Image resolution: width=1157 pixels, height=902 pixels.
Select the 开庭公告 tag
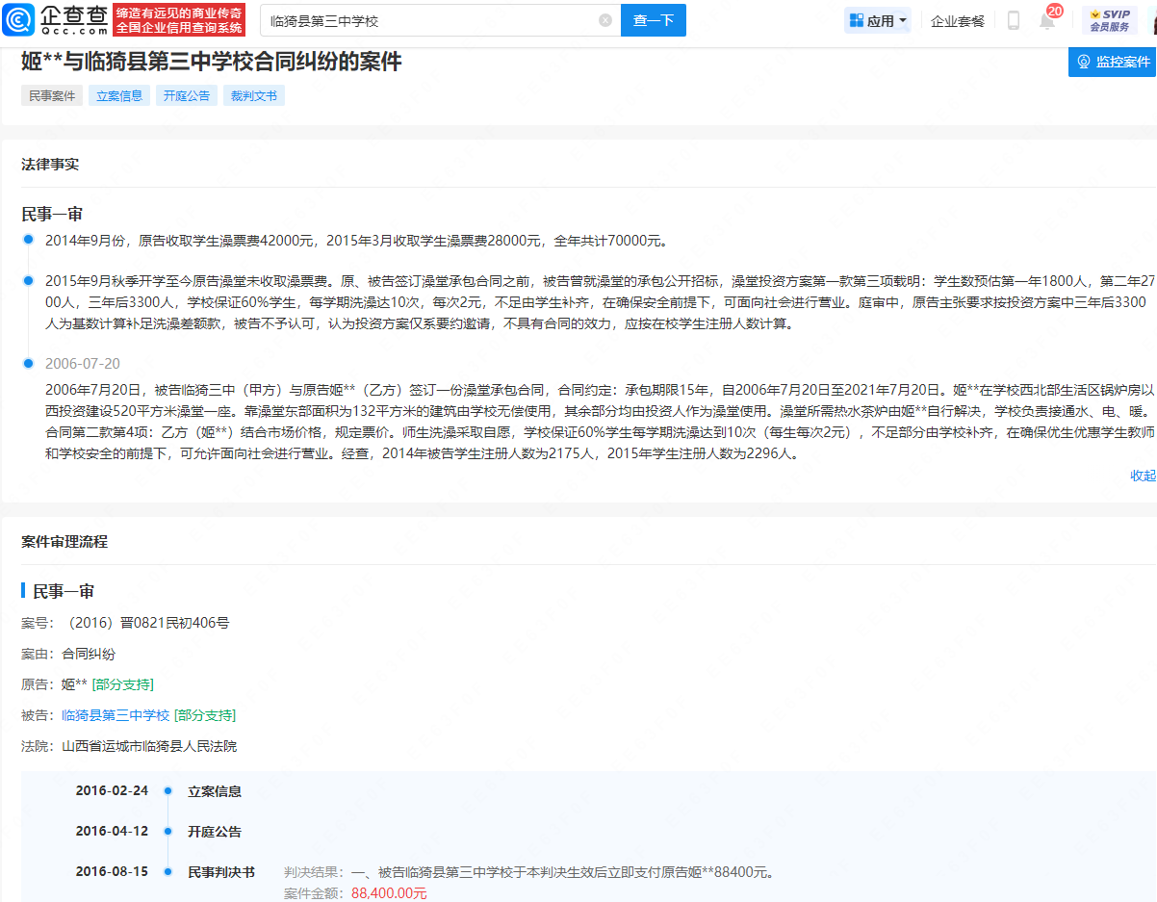pyautogui.click(x=187, y=96)
